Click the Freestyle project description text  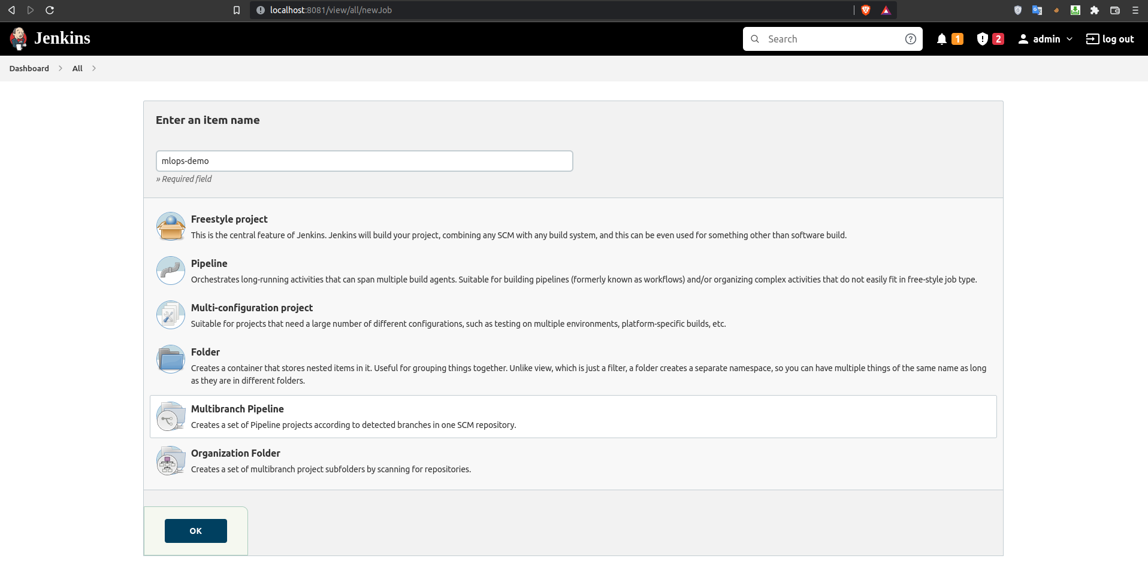pos(519,235)
